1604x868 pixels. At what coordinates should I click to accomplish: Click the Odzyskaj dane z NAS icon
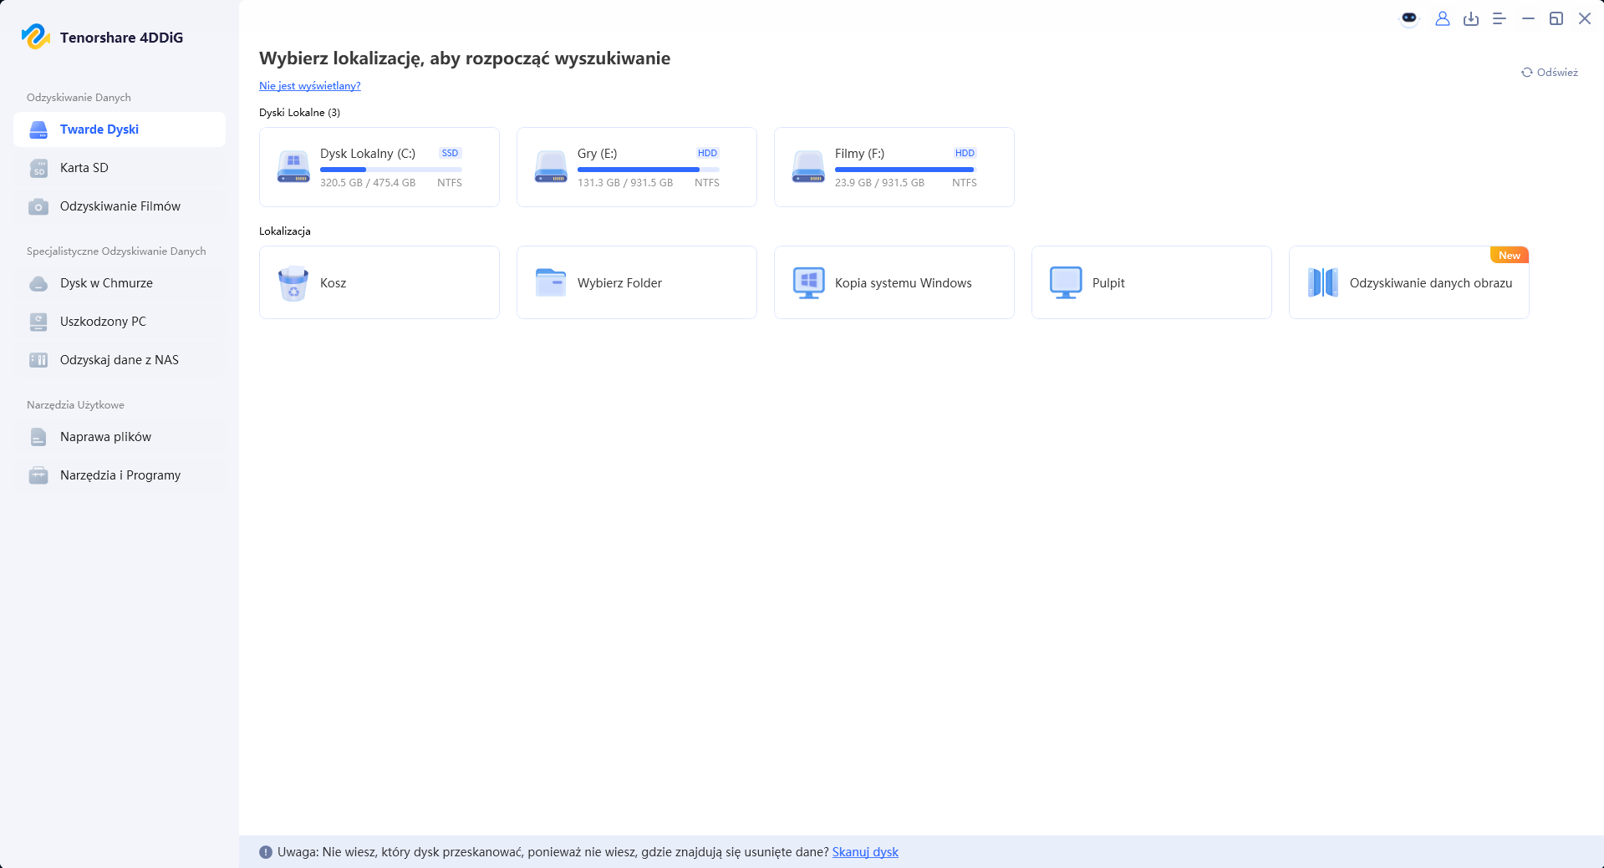(38, 360)
